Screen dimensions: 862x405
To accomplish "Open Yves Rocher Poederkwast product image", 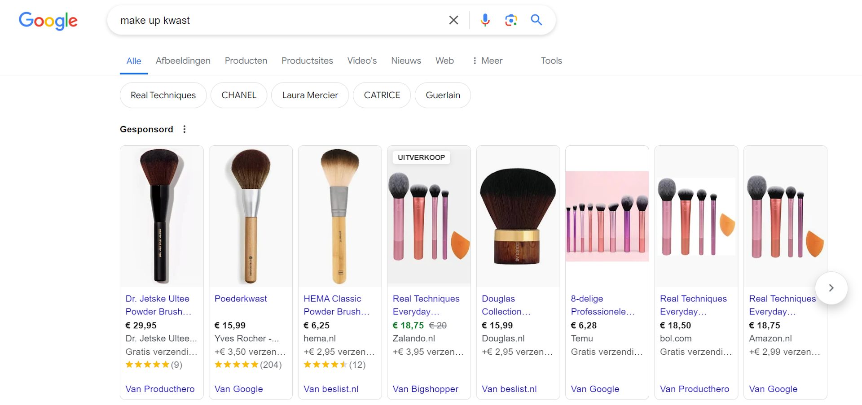I will point(251,216).
